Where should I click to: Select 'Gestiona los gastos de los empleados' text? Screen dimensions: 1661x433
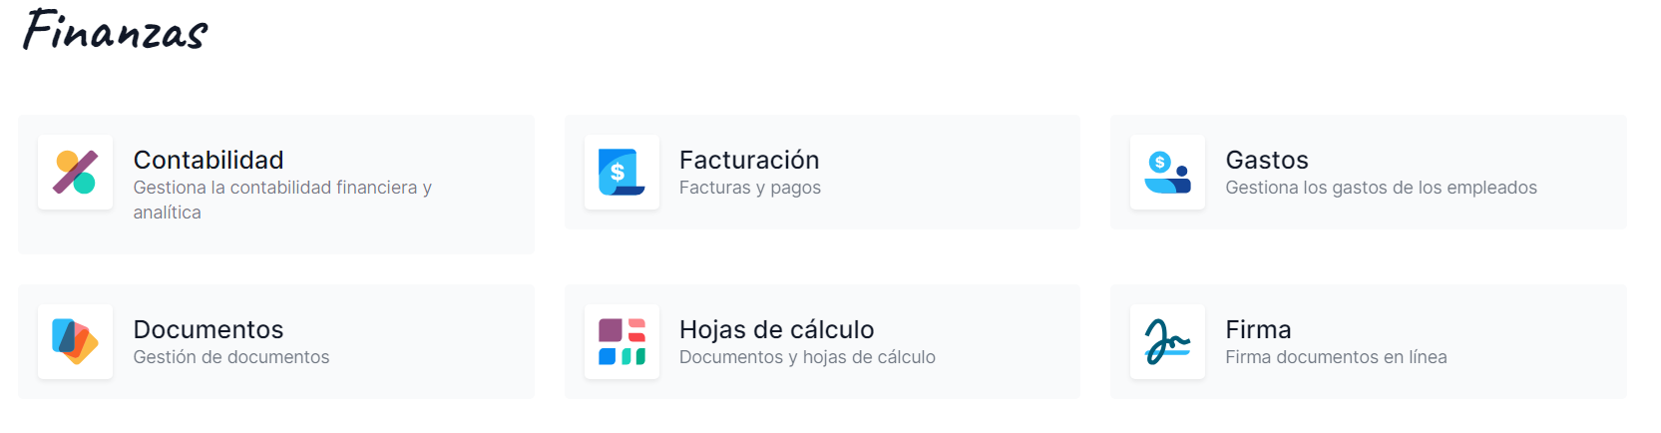[1381, 188]
